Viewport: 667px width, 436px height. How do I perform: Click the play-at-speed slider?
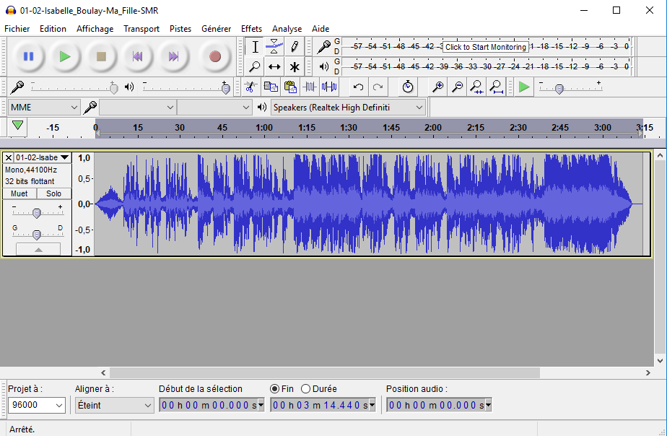pos(570,87)
